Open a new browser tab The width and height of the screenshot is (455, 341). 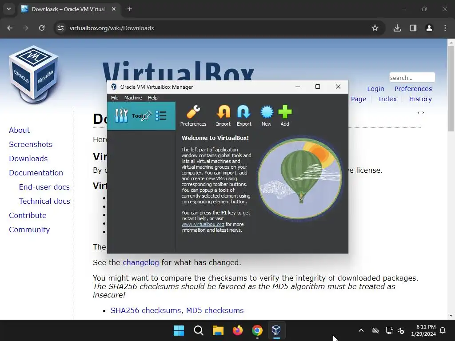point(130,9)
